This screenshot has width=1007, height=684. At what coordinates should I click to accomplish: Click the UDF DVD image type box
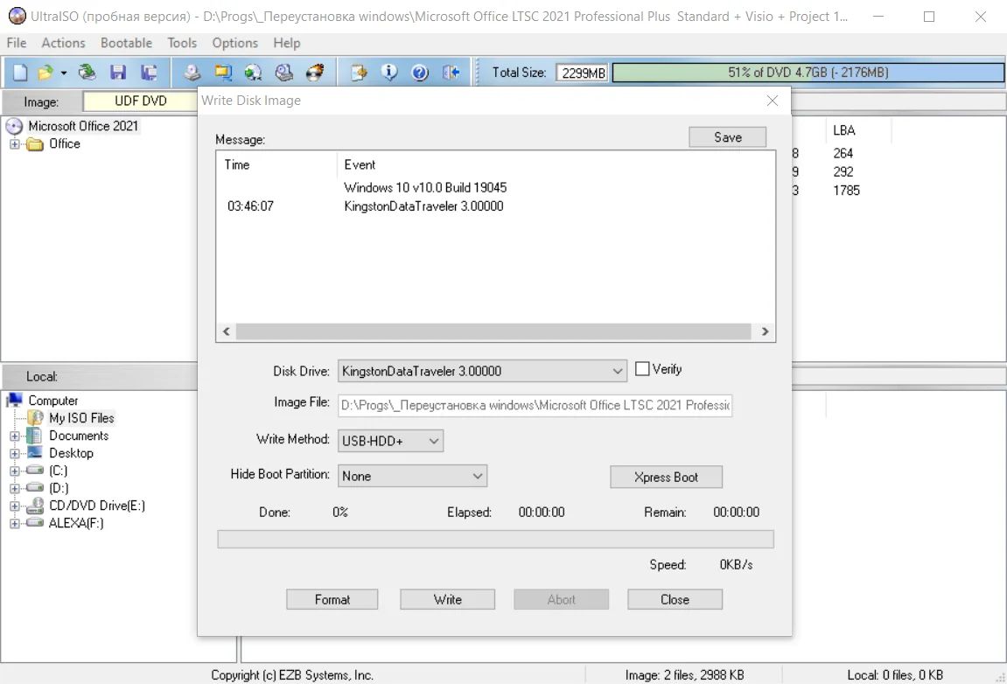140,101
